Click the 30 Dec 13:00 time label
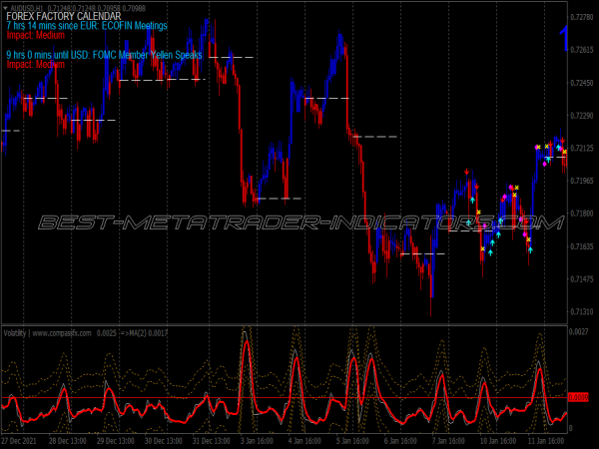This screenshot has height=449, width=599. click(x=163, y=441)
